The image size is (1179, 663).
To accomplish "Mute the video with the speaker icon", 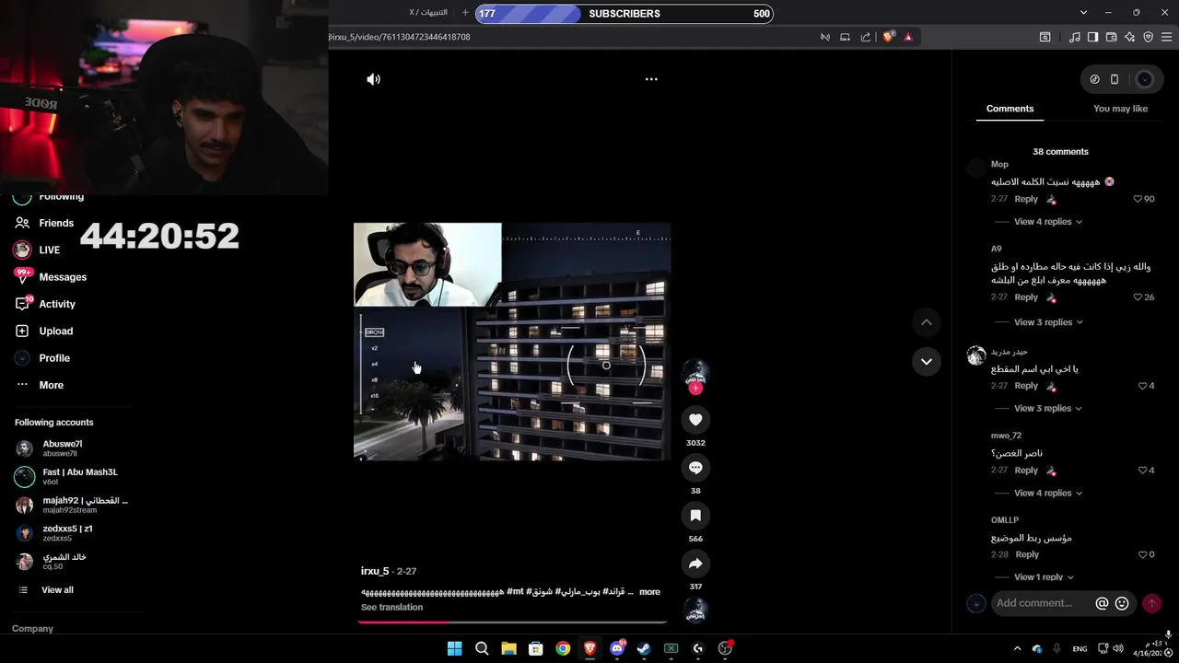I will pyautogui.click(x=373, y=79).
